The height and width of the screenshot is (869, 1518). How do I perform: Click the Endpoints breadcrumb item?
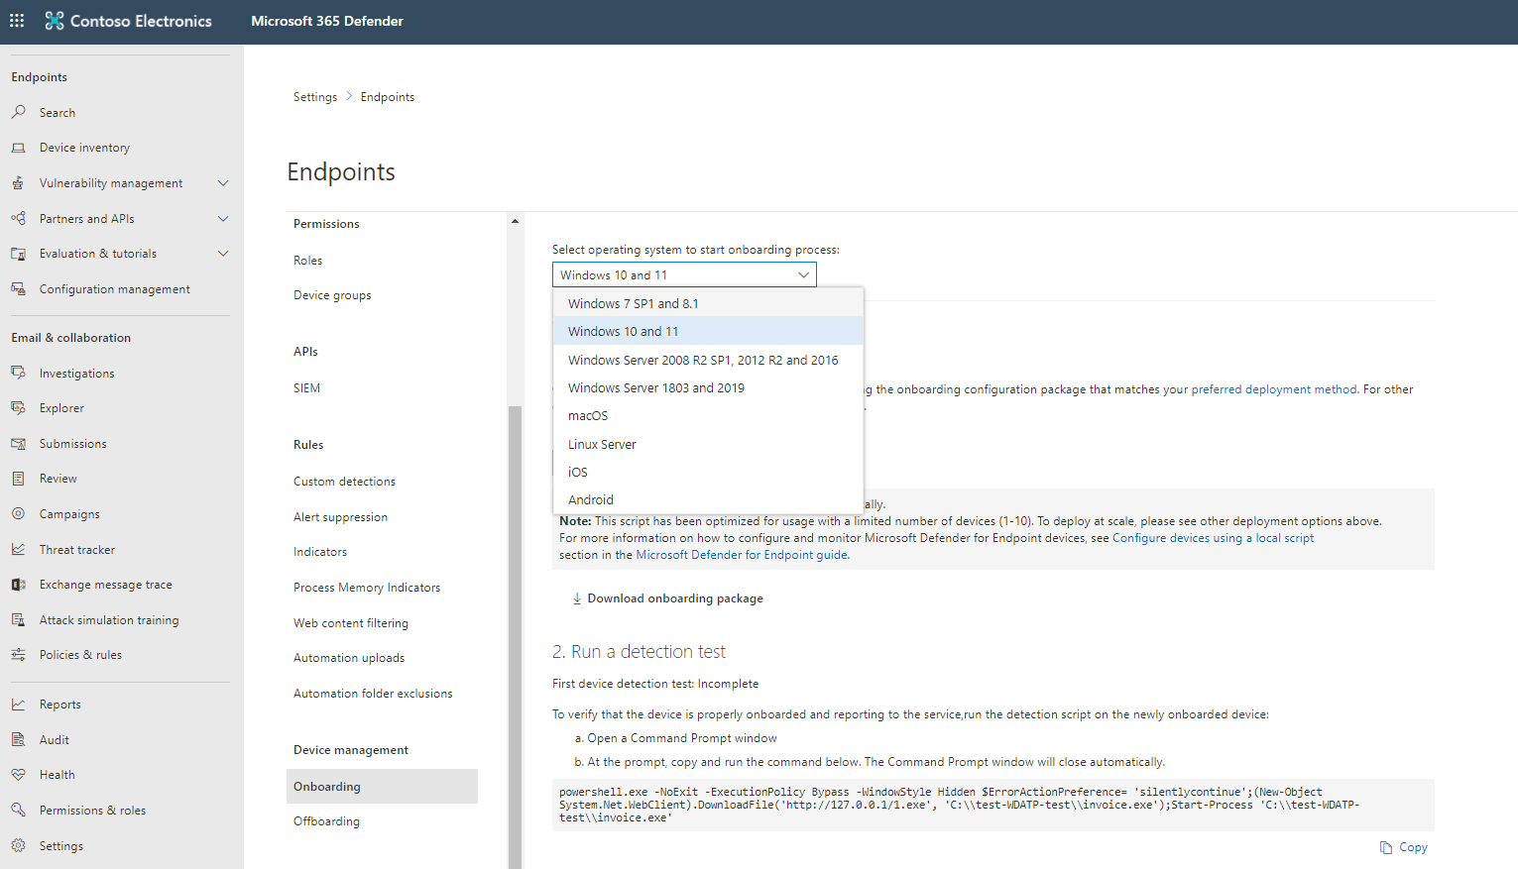[x=388, y=97]
